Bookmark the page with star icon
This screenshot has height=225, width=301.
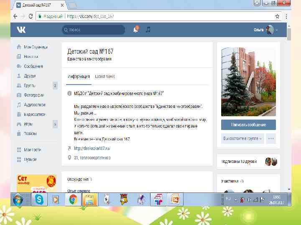click(x=277, y=16)
